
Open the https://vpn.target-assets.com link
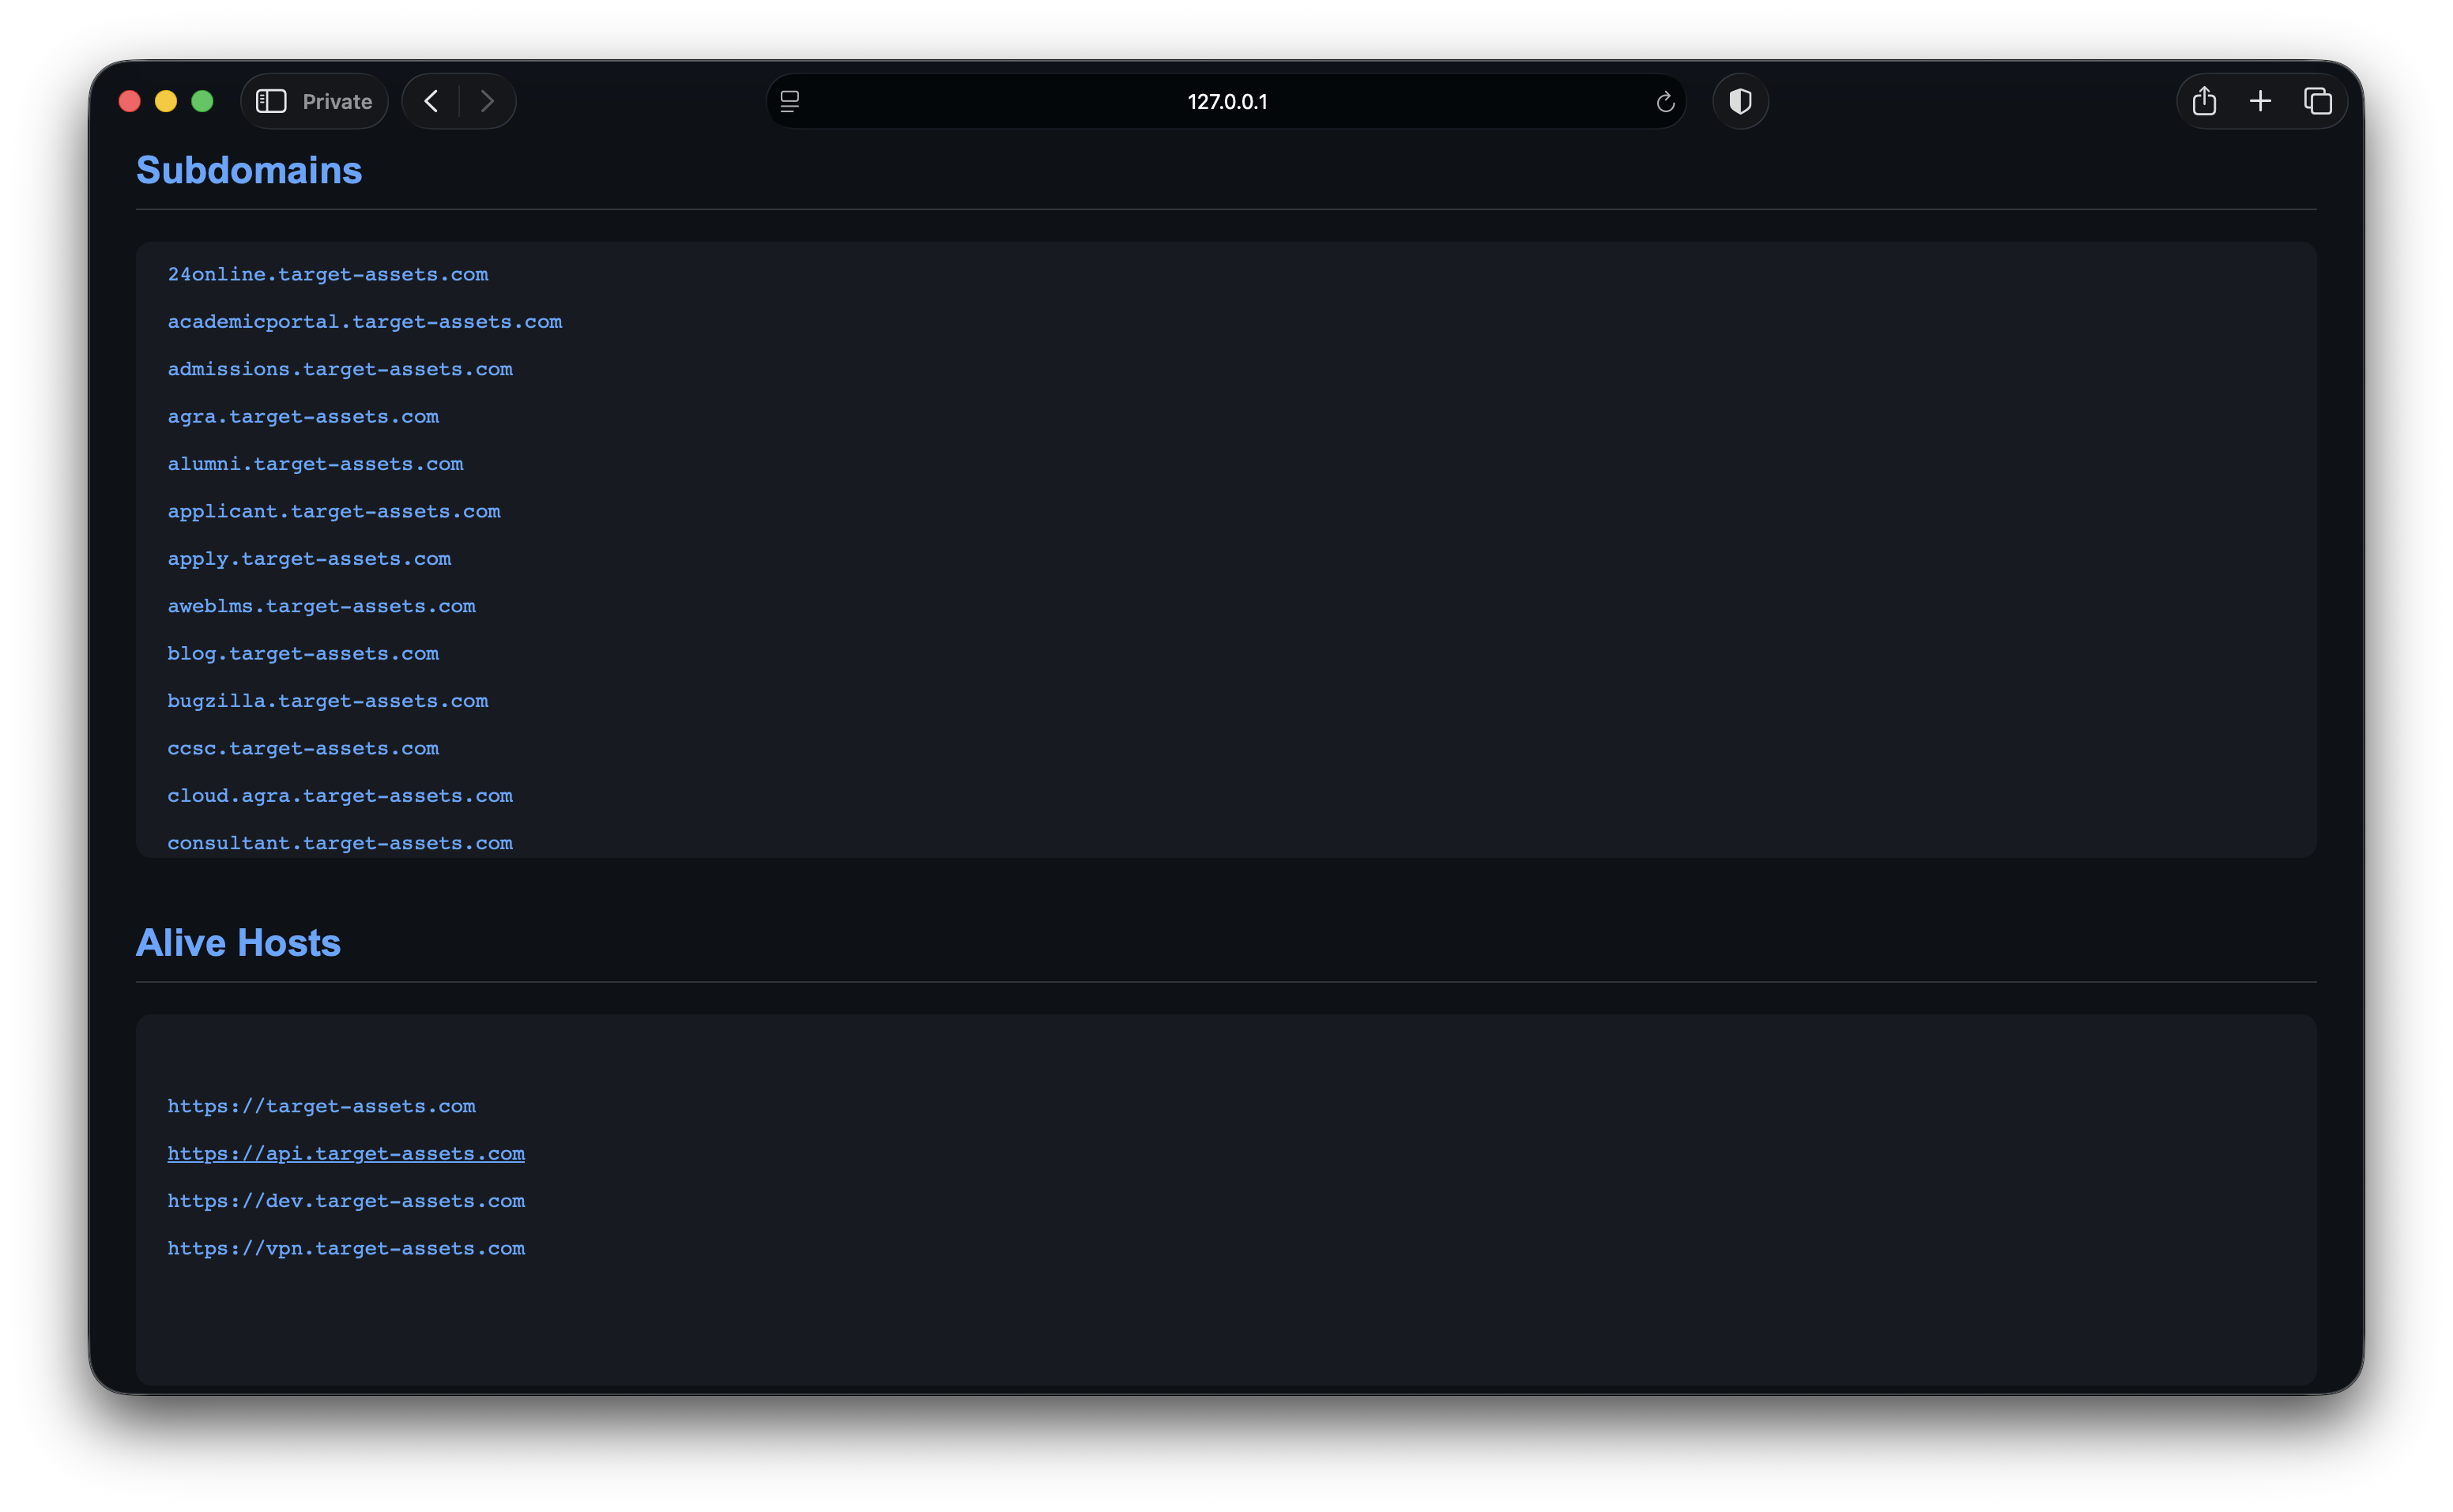click(345, 1248)
